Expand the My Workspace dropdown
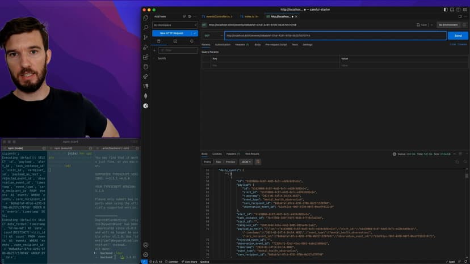The width and height of the screenshot is (470, 264). pos(175,25)
